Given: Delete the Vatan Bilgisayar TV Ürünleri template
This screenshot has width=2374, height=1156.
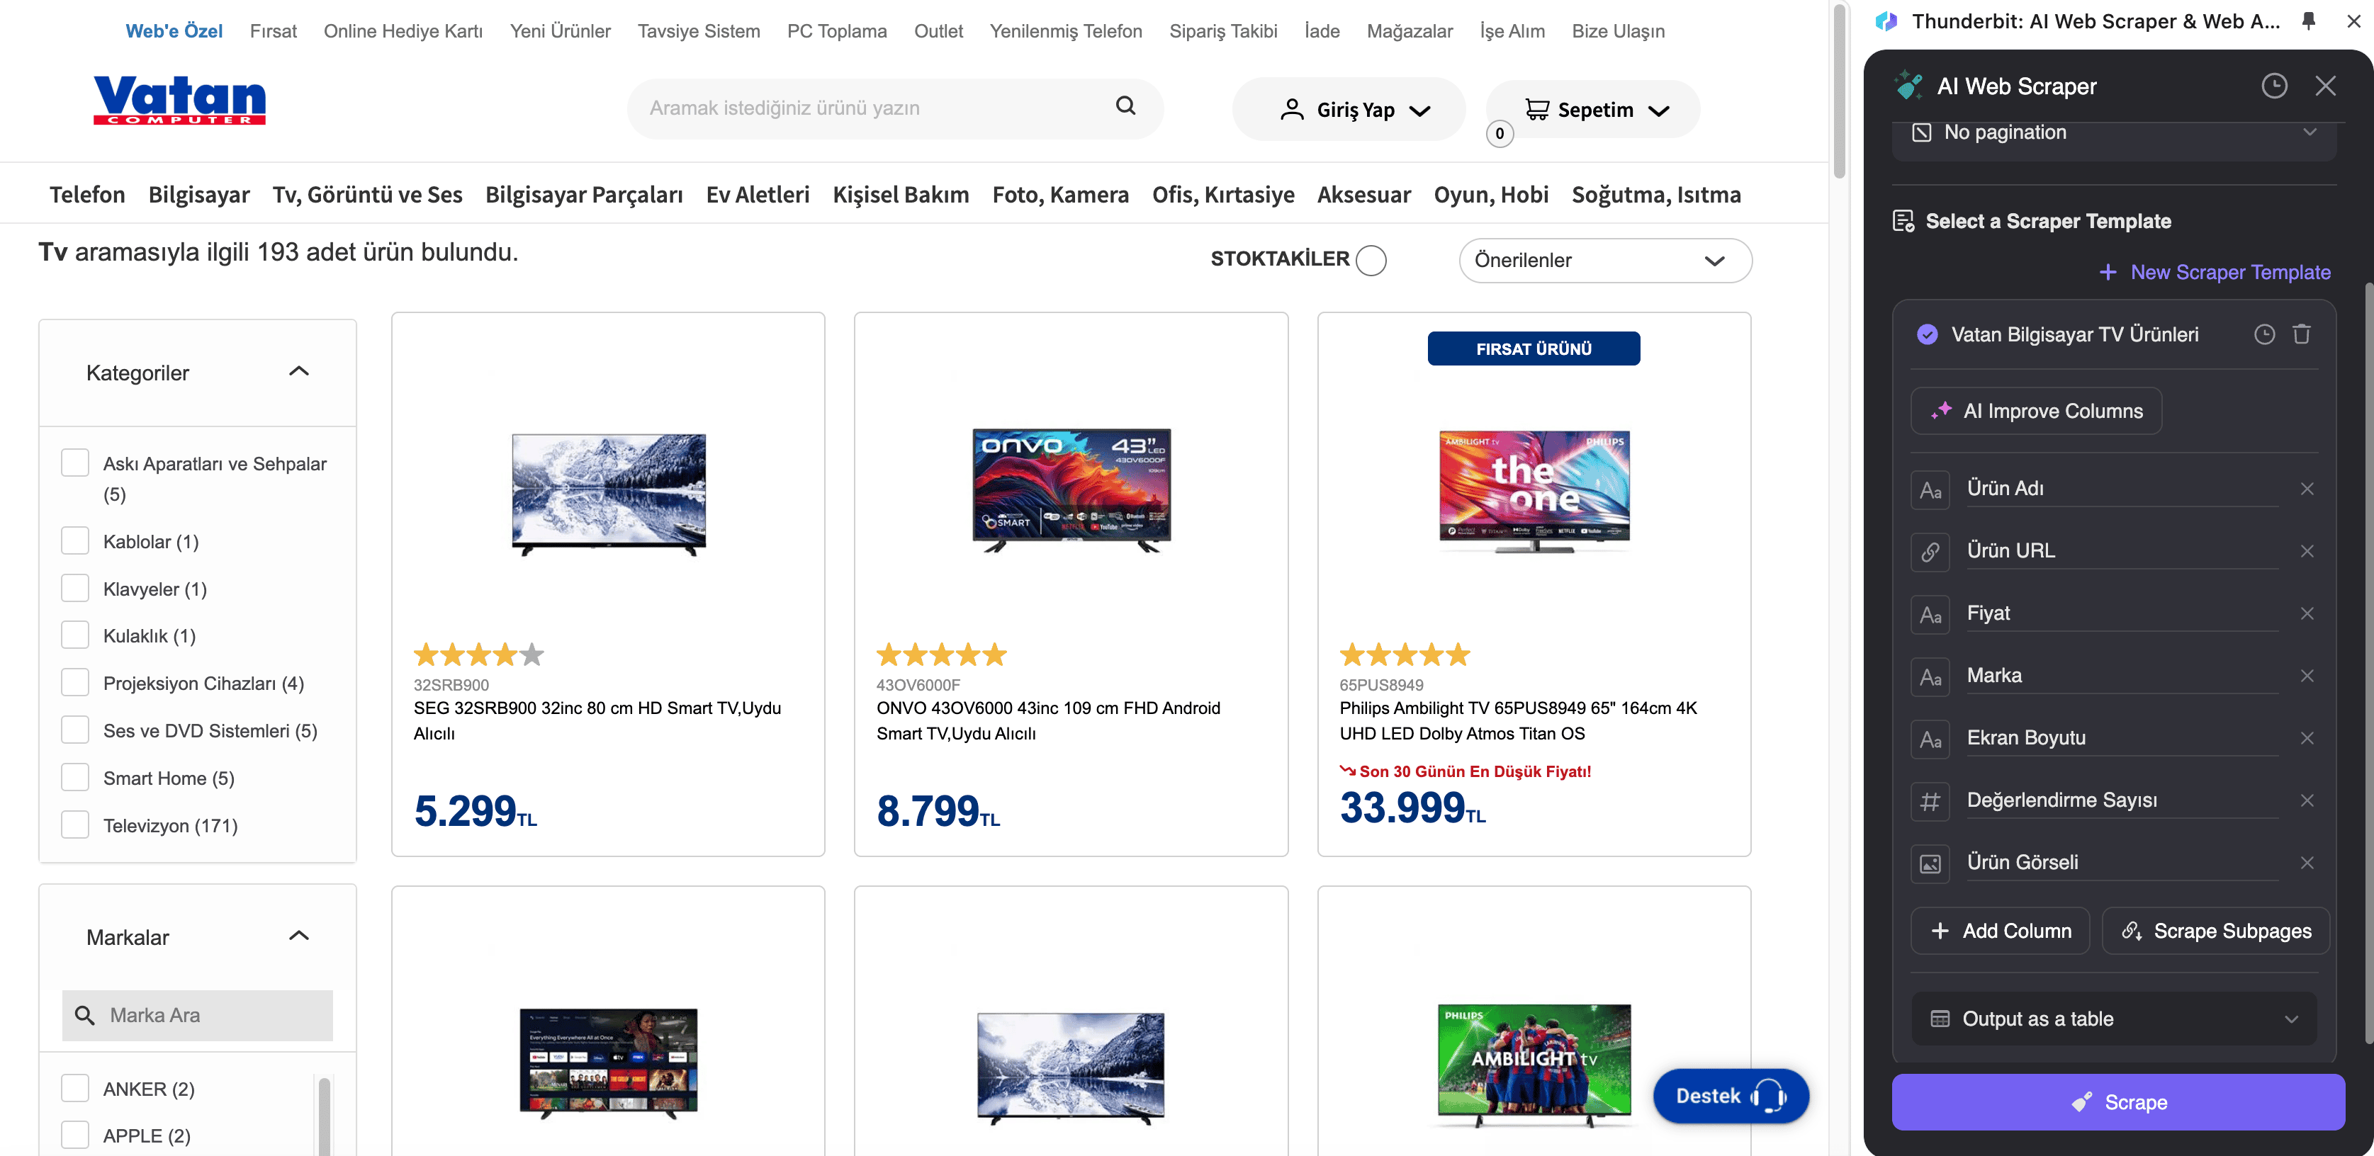Looking at the screenshot, I should click(x=2301, y=334).
